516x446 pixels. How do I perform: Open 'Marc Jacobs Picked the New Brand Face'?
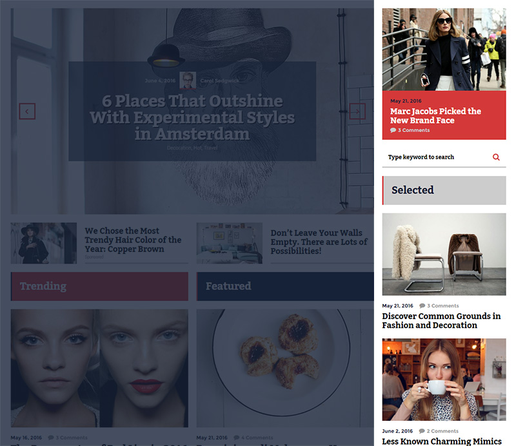[436, 116]
